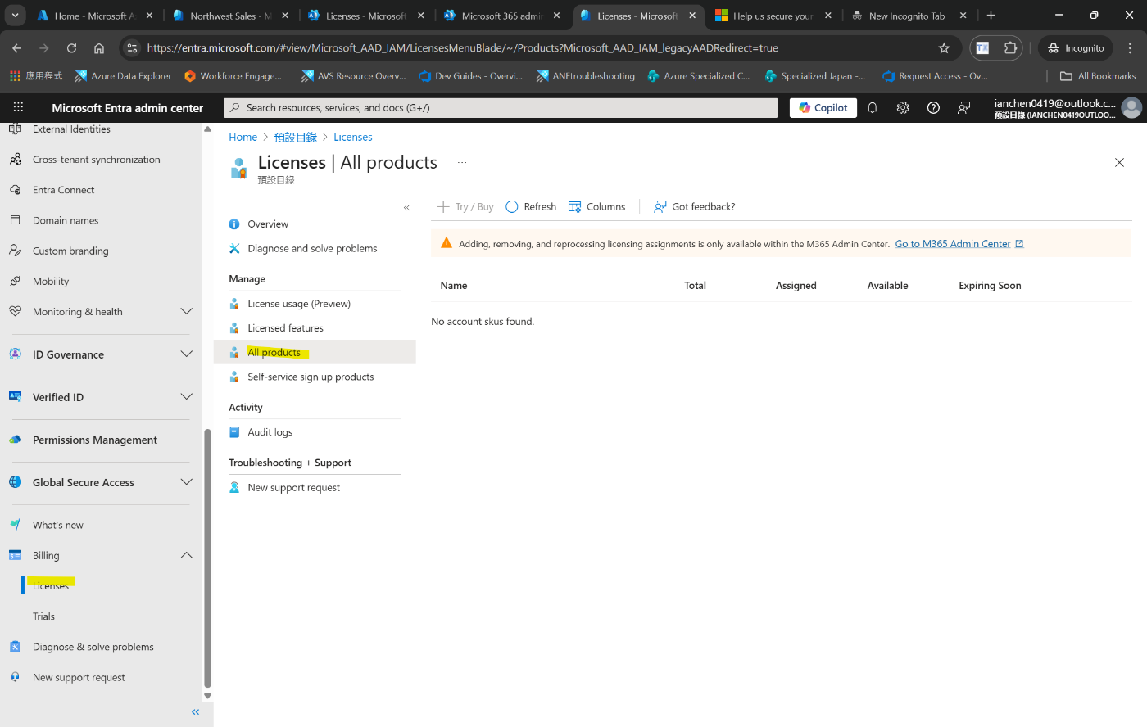
Task: Sort by Available column header
Action: (887, 286)
